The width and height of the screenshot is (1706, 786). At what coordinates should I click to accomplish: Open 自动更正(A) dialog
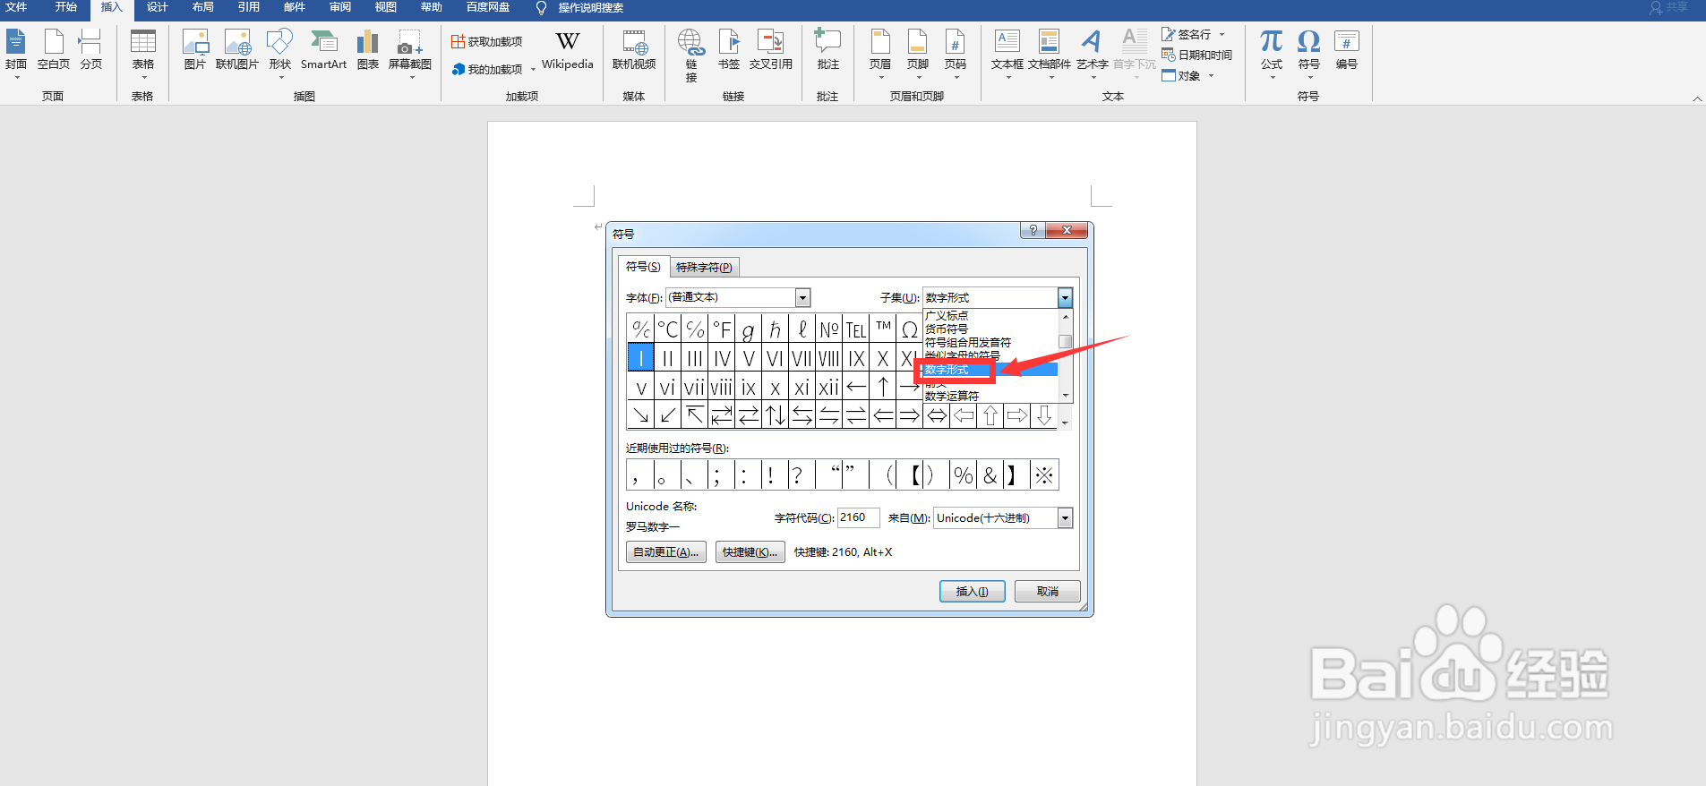pyautogui.click(x=666, y=552)
